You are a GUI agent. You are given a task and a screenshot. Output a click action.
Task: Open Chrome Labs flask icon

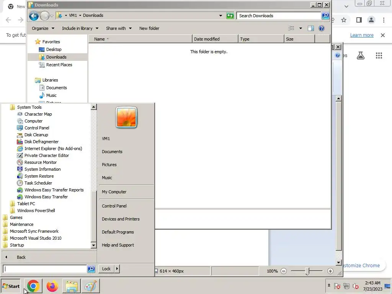click(361, 56)
